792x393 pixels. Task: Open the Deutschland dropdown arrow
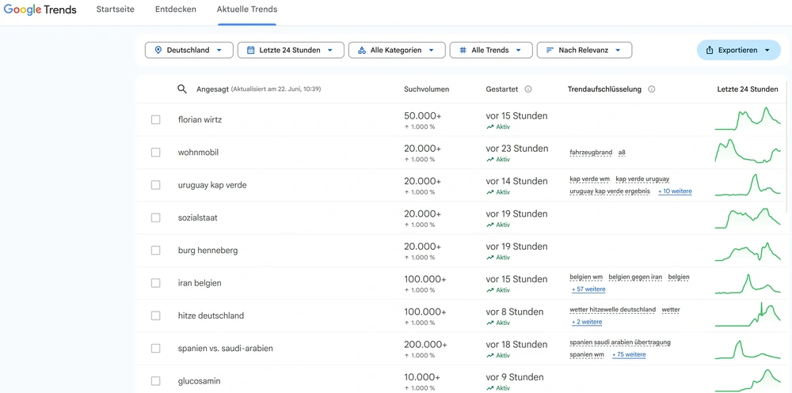pyautogui.click(x=219, y=50)
